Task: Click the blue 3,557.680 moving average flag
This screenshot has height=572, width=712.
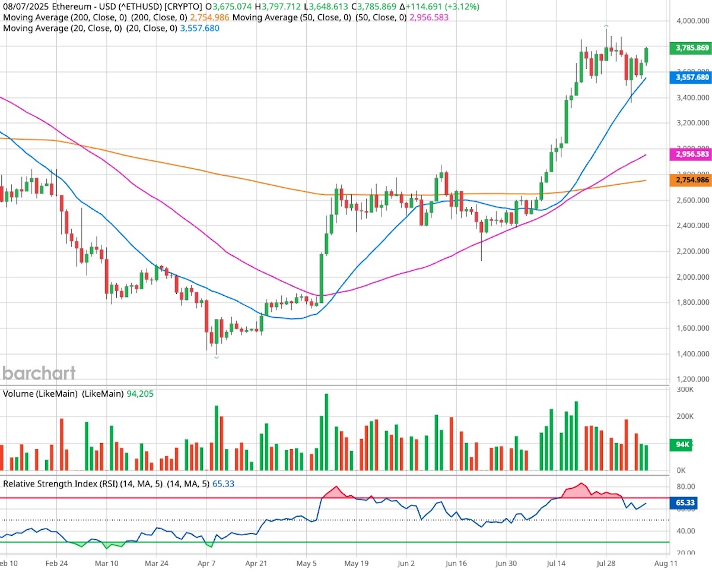Action: pyautogui.click(x=690, y=77)
